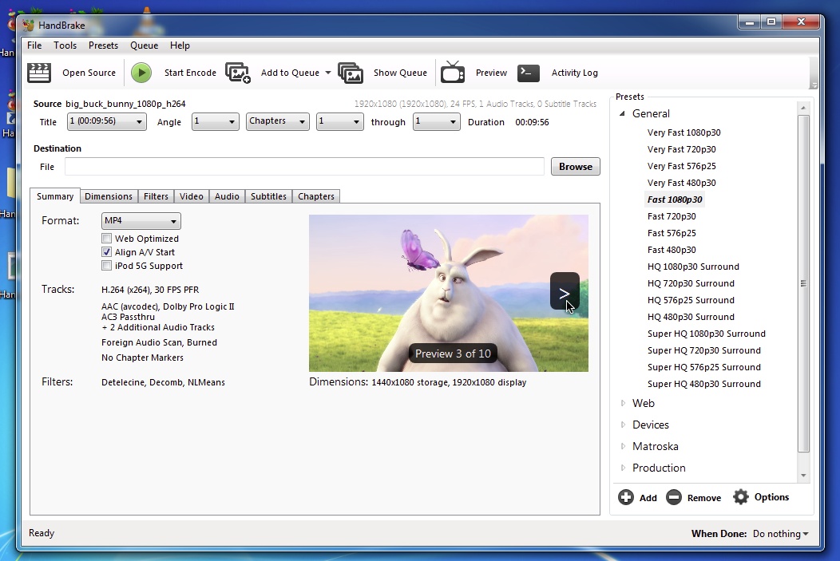840x561 pixels.
Task: Enable the iPod 5G Support checkbox
Action: [x=107, y=266]
